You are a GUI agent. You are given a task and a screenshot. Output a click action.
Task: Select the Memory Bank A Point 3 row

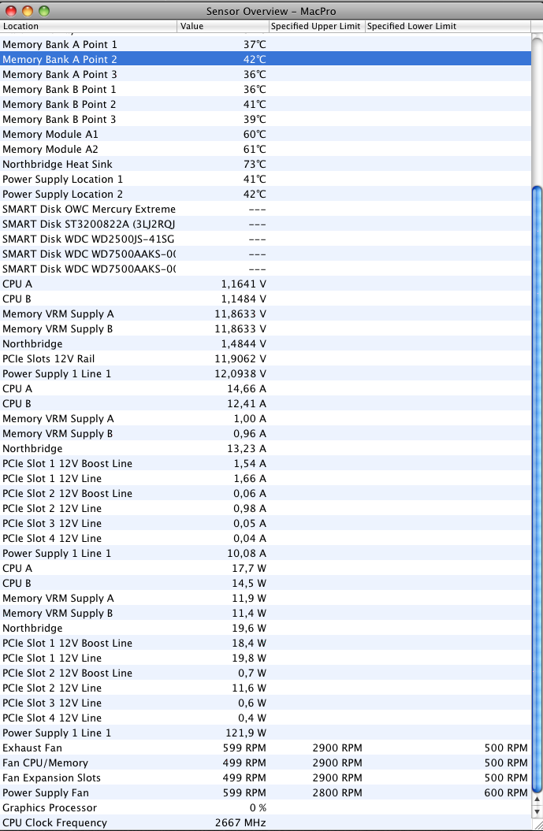coord(265,74)
